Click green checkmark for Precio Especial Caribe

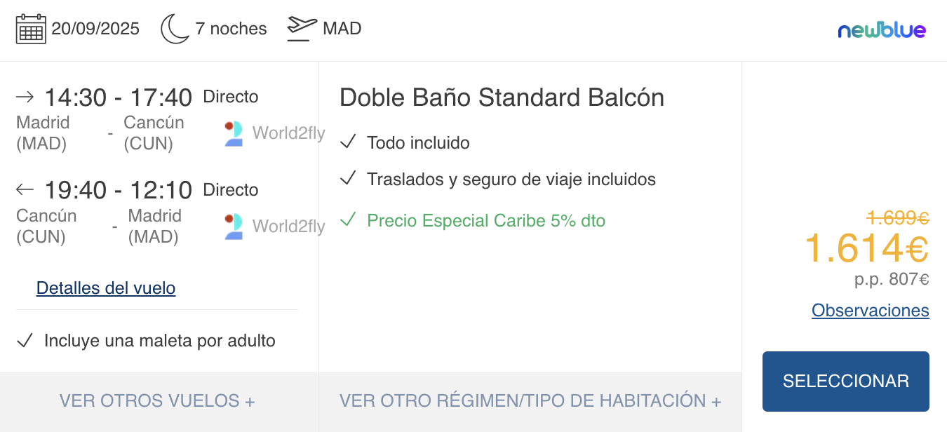click(348, 220)
